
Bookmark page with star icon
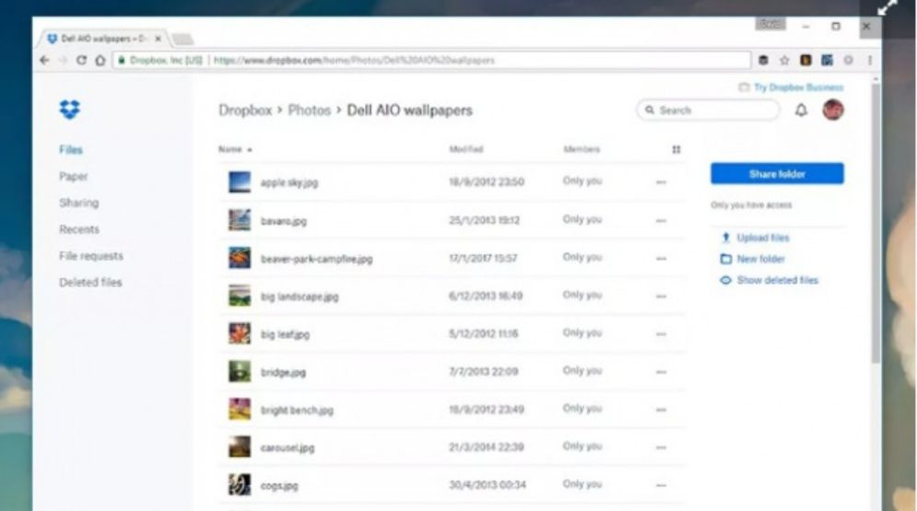(x=784, y=60)
